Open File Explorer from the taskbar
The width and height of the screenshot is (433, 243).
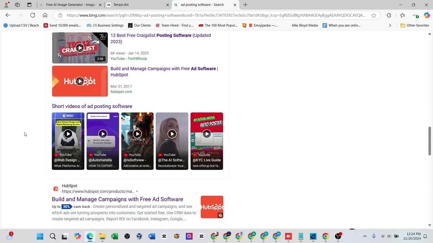[102, 236]
